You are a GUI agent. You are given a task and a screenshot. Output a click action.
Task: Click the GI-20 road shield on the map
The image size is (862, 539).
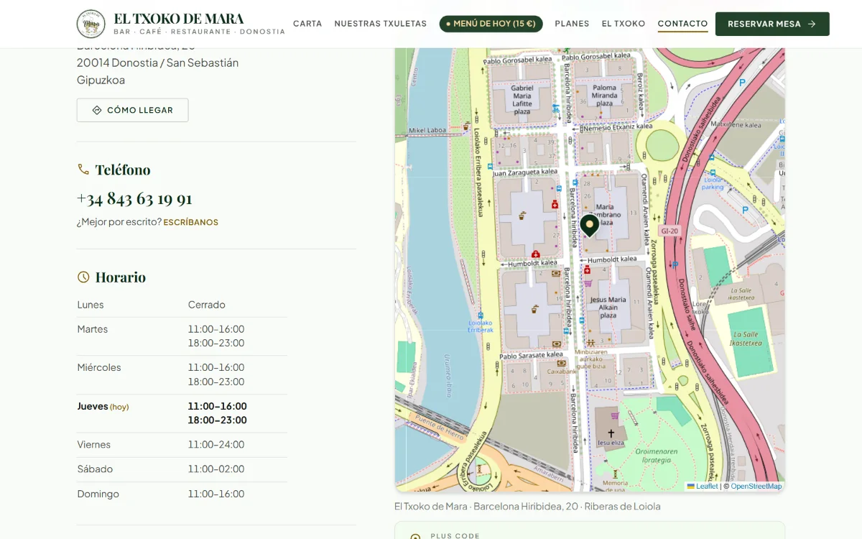(669, 231)
